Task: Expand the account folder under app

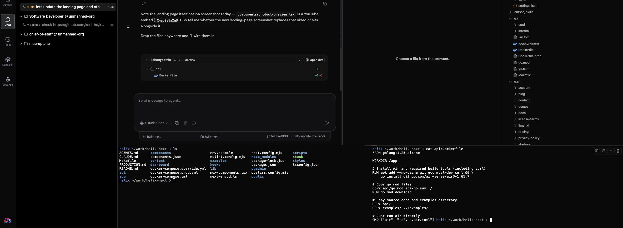Action: [x=515, y=88]
